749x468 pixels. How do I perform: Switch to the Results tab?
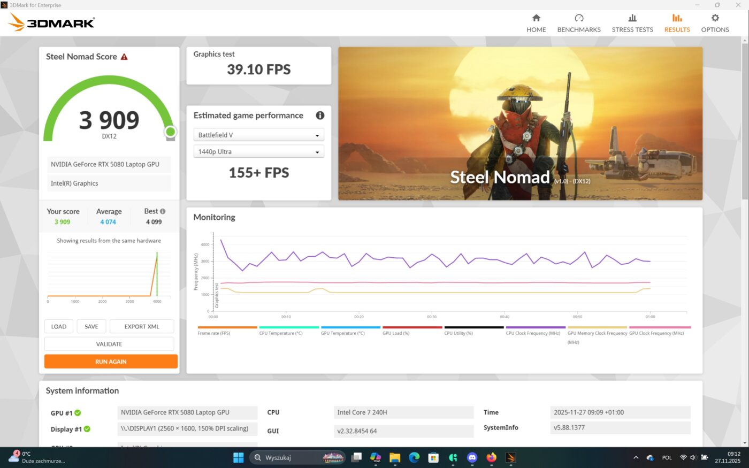[x=677, y=23]
